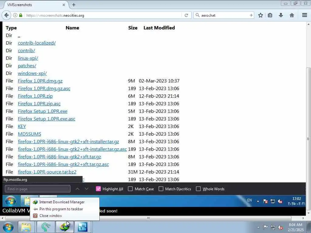Click the Firefox 1.0PR.zip.asc link
This screenshot has height=233, width=311.
39,104
